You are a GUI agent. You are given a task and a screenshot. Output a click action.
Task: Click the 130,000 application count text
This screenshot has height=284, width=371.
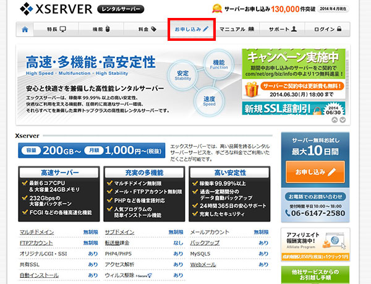pos(285,9)
